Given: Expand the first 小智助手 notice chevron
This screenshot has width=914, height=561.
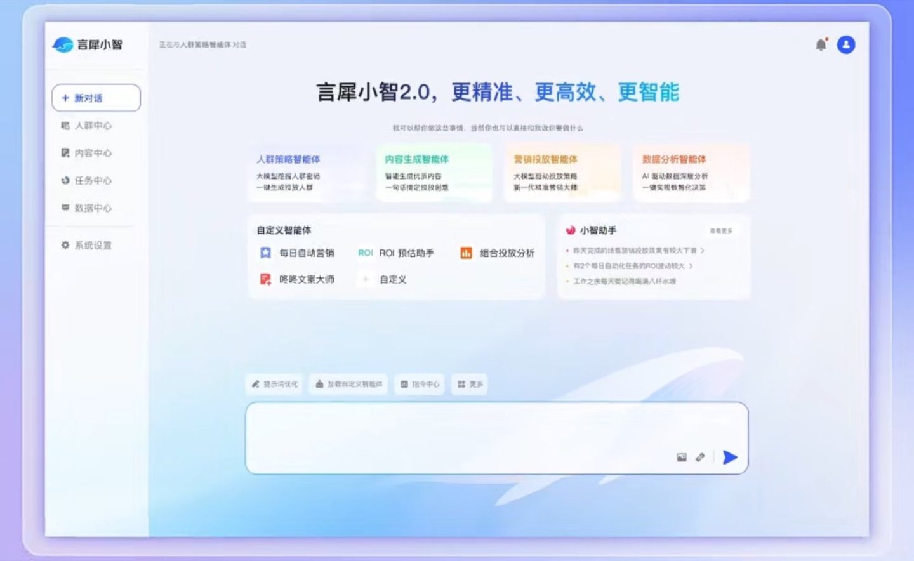Looking at the screenshot, I should [702, 251].
